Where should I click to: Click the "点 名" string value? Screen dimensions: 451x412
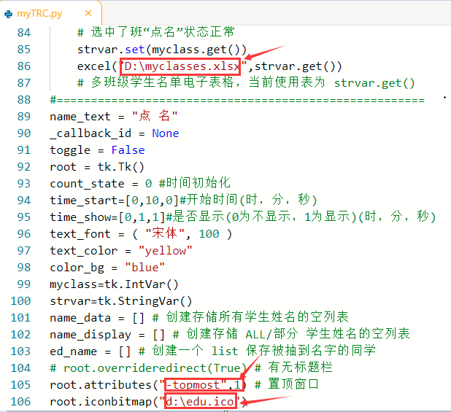coord(155,116)
